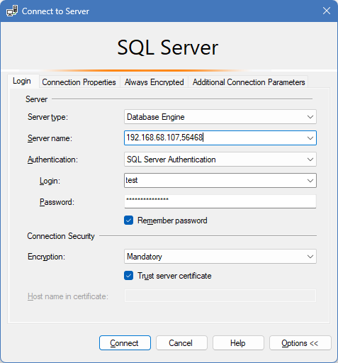Open the Encryption dropdown set to Mandatory
Viewport: 338px width, 363px height.
coord(220,257)
